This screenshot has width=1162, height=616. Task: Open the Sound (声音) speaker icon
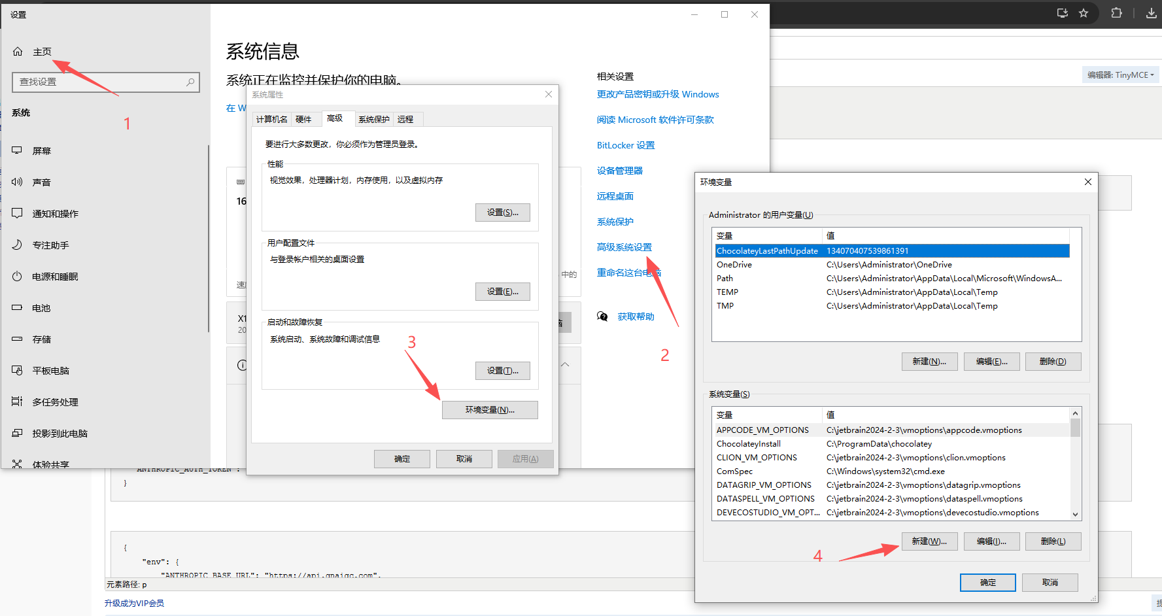pyautogui.click(x=17, y=182)
